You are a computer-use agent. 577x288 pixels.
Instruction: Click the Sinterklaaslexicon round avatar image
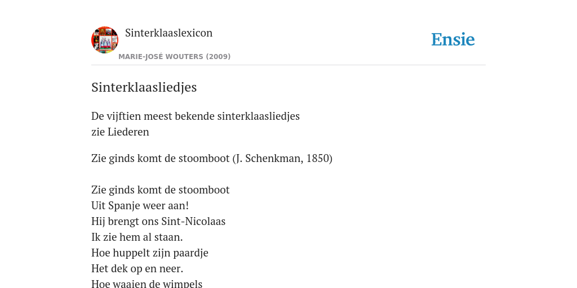click(105, 40)
